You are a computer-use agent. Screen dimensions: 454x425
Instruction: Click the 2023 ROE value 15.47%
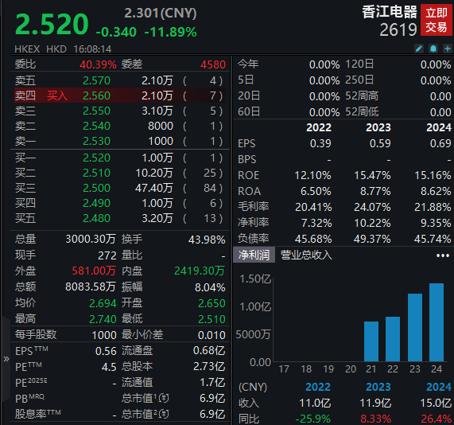(x=372, y=175)
